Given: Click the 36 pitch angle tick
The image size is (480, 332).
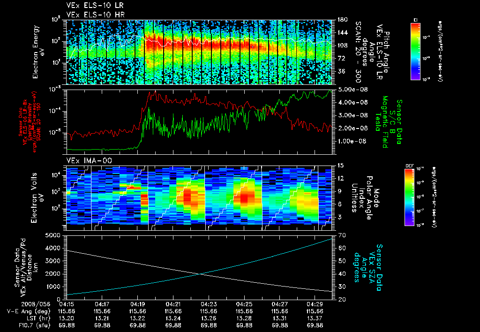Looking at the screenshot, I should 341,71.
